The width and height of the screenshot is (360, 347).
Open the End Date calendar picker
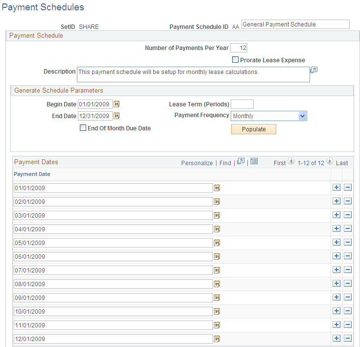pyautogui.click(x=117, y=116)
